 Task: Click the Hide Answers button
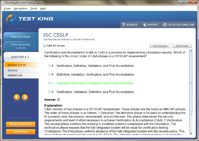tap(160, 46)
